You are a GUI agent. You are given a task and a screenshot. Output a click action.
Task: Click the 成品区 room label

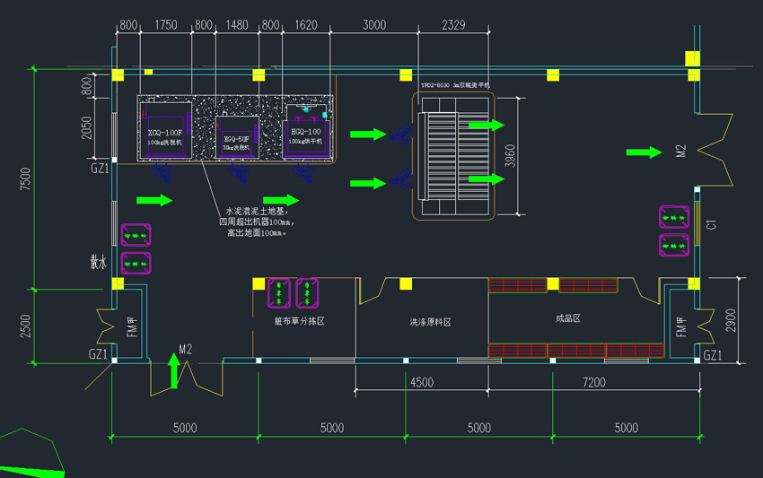click(568, 318)
